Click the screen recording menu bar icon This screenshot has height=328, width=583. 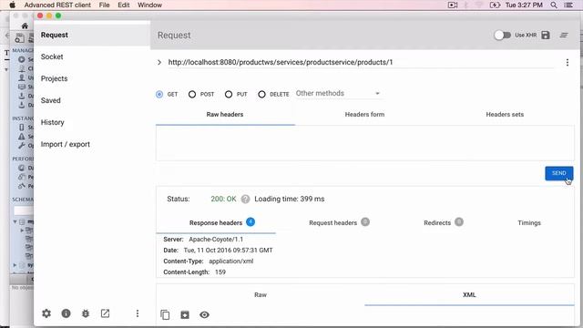tap(453, 5)
